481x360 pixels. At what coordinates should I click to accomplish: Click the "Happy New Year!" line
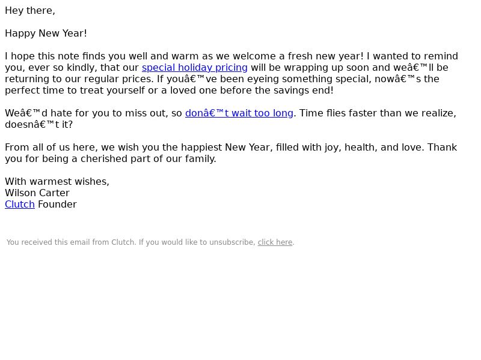[x=46, y=34]
